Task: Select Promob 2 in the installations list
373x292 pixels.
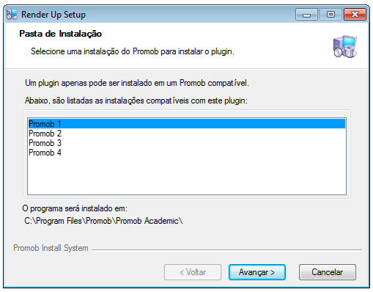Action: pos(187,134)
